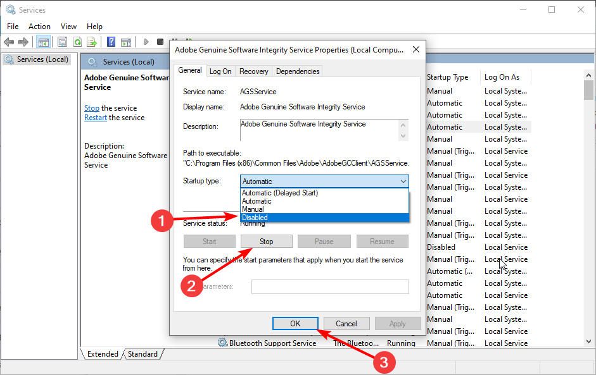The height and width of the screenshot is (375, 596).
Task: Choose Disabled from the startup type list
Action: [325, 218]
